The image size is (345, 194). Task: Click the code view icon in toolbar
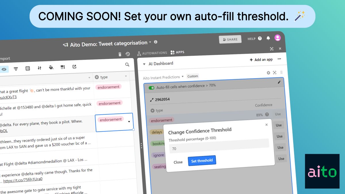[4, 69]
